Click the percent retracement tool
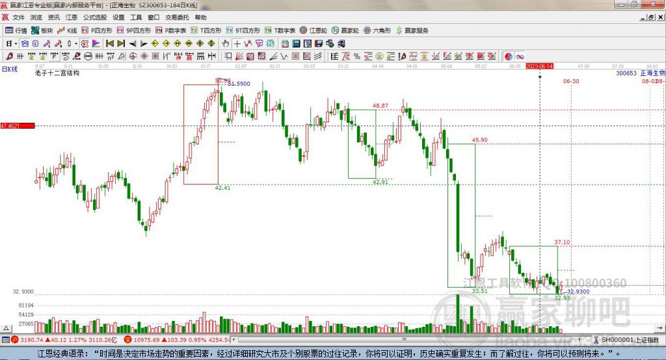Viewport: 666px width, 360px height. 357,56
